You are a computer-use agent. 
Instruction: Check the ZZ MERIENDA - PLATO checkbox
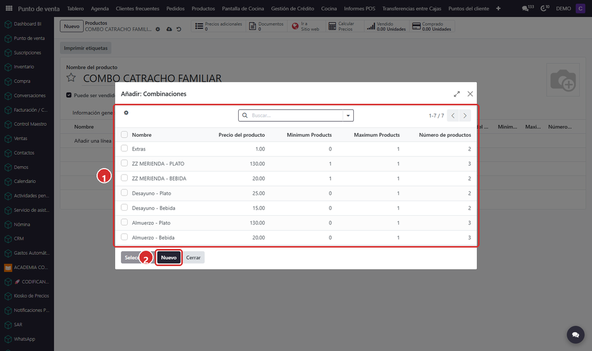click(124, 163)
